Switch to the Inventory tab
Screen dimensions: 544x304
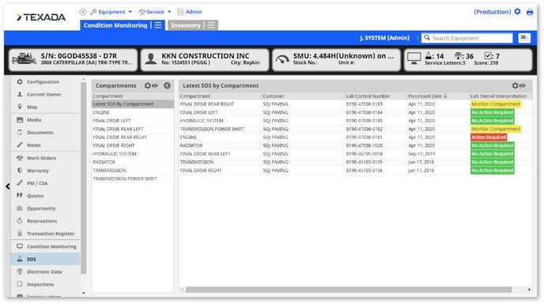click(x=186, y=25)
